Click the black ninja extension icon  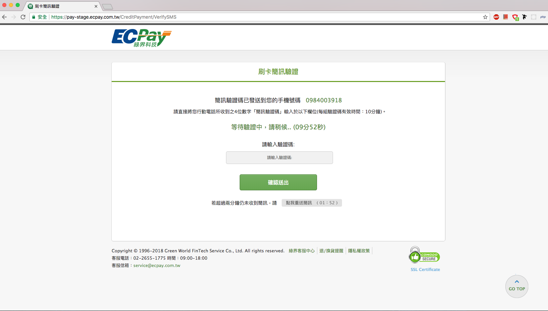(x=525, y=17)
